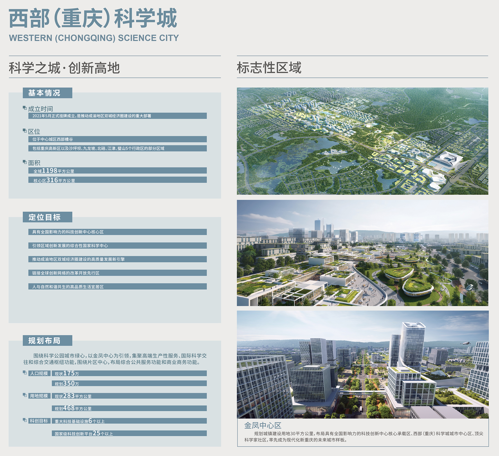Image resolution: width=499 pixels, height=456 pixels.
Task: Select the 定位目标 section header
Action: (47, 217)
